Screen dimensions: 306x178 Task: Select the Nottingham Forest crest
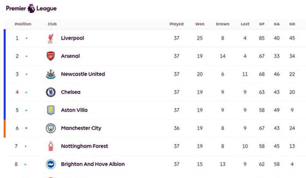51,146
